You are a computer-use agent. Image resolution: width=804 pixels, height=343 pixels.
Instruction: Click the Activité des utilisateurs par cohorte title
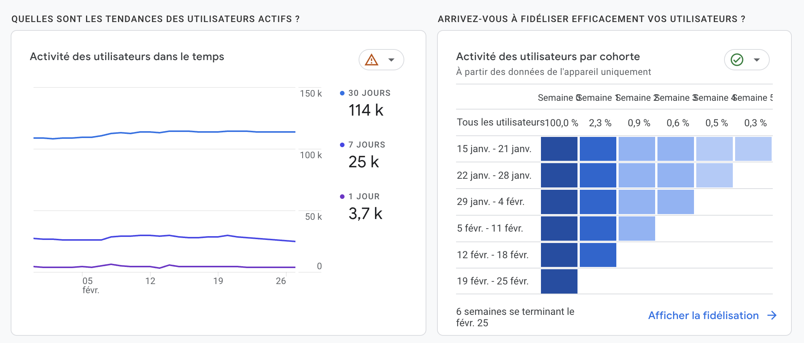pyautogui.click(x=548, y=57)
